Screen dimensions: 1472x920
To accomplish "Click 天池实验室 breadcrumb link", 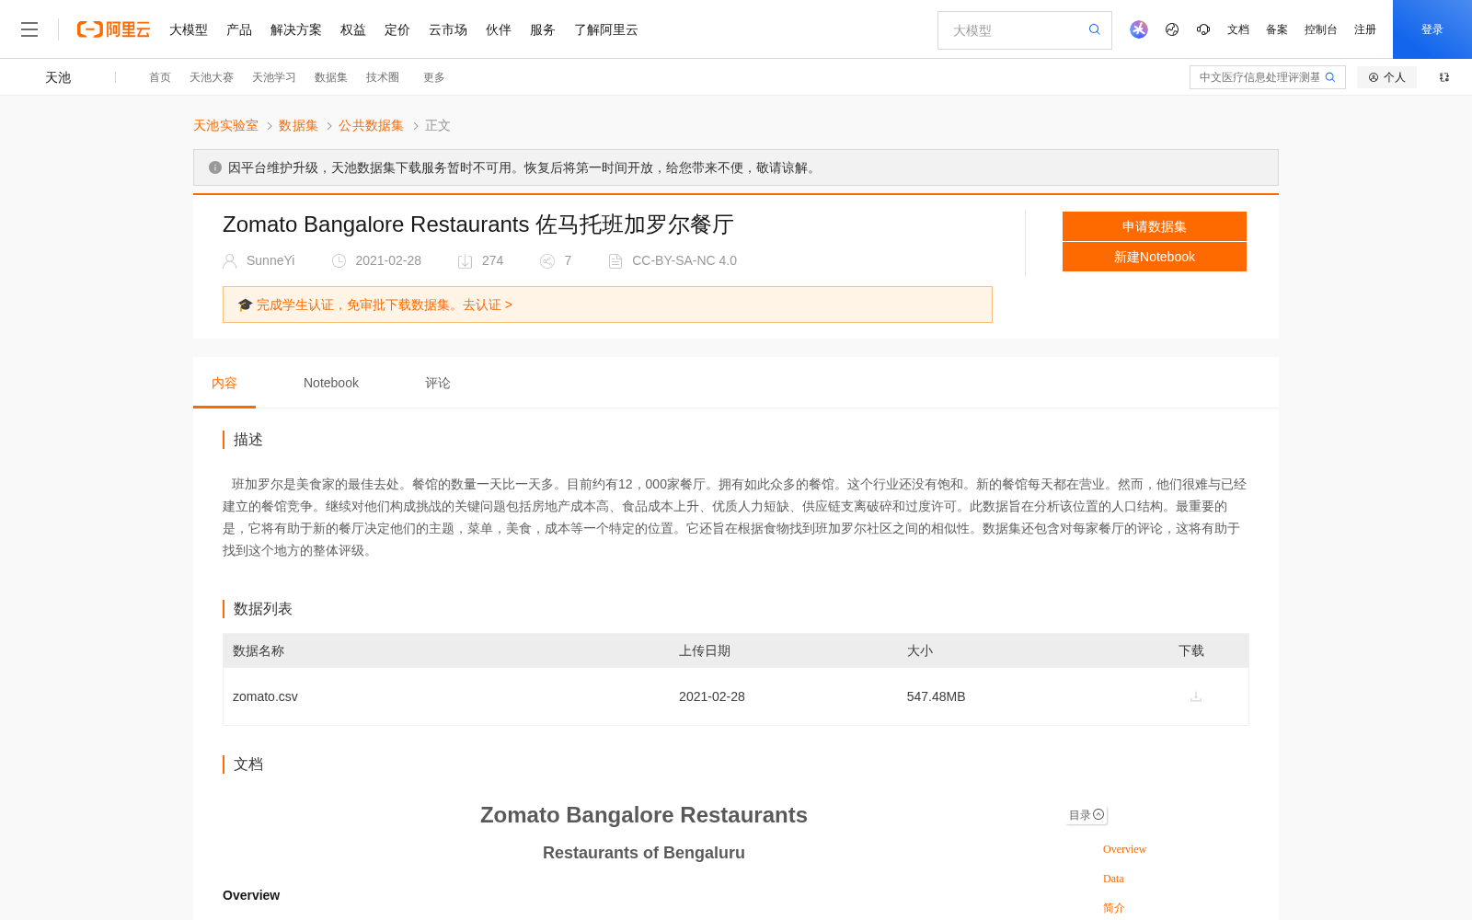I will (225, 125).
